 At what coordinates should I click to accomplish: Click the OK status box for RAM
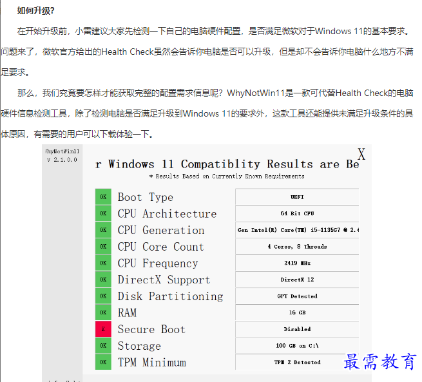coord(103,312)
